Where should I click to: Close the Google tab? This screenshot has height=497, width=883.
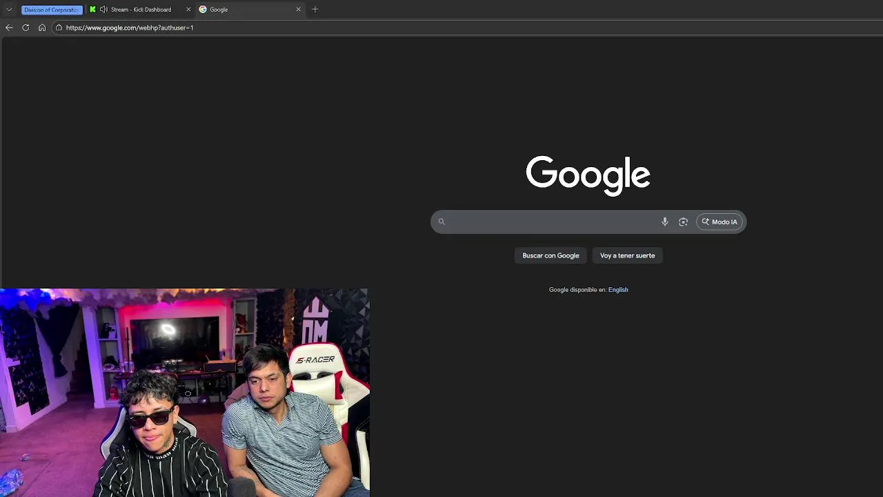[299, 10]
